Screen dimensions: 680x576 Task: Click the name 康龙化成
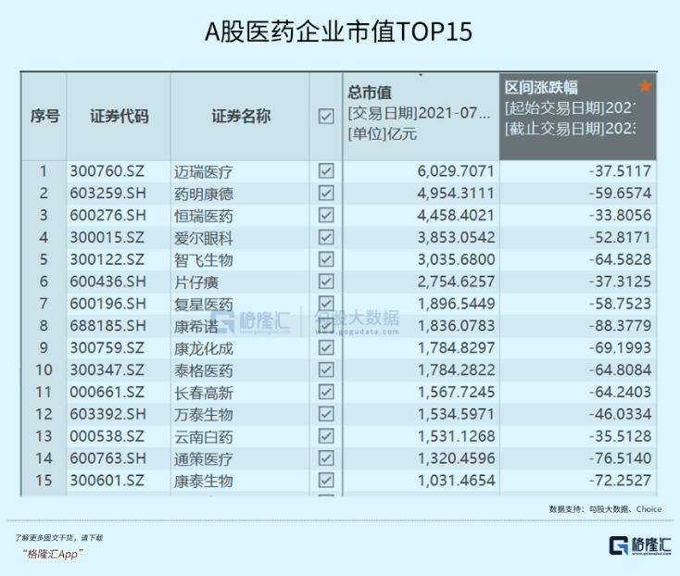click(204, 349)
